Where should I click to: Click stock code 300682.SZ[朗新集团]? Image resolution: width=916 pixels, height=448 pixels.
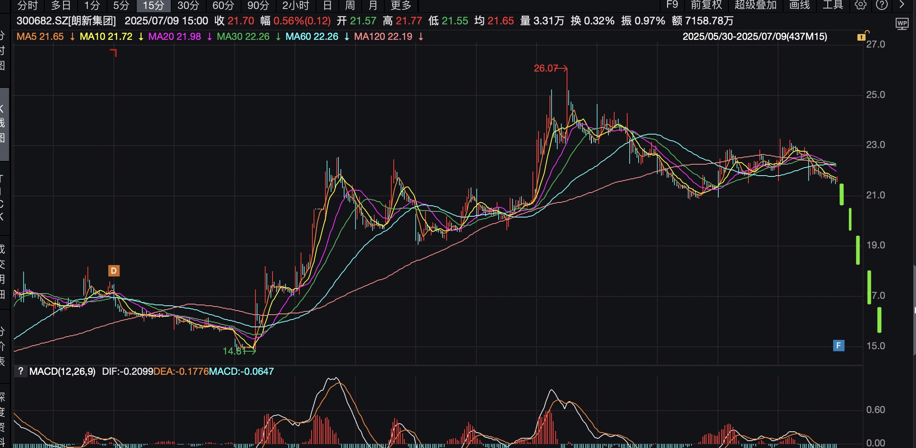(66, 21)
